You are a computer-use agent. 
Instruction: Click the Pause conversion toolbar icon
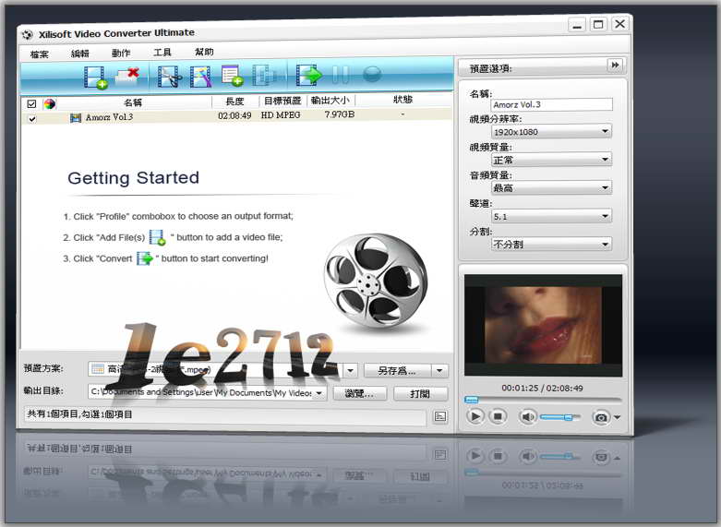coord(341,74)
